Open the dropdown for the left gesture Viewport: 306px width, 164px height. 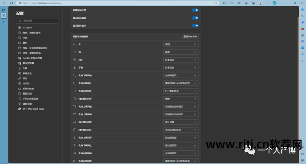coord(181,44)
